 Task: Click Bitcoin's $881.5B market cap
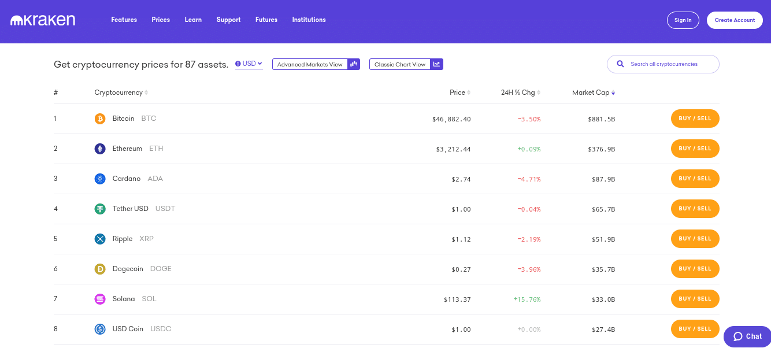pos(601,119)
